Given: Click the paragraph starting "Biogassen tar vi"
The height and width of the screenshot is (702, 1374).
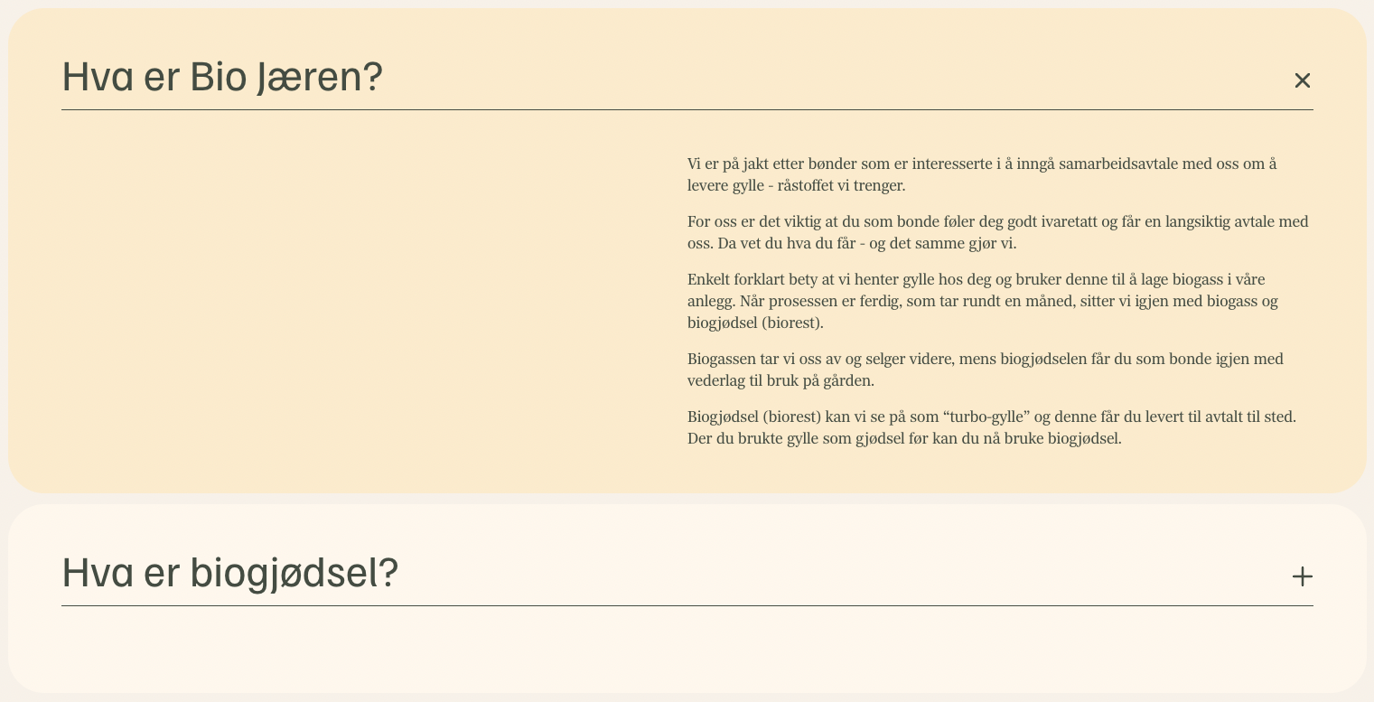Looking at the screenshot, I should 985,370.
